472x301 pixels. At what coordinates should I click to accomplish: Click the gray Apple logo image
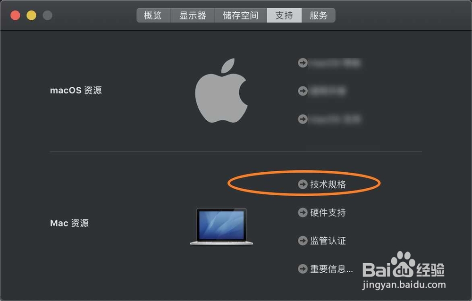coord(221,90)
